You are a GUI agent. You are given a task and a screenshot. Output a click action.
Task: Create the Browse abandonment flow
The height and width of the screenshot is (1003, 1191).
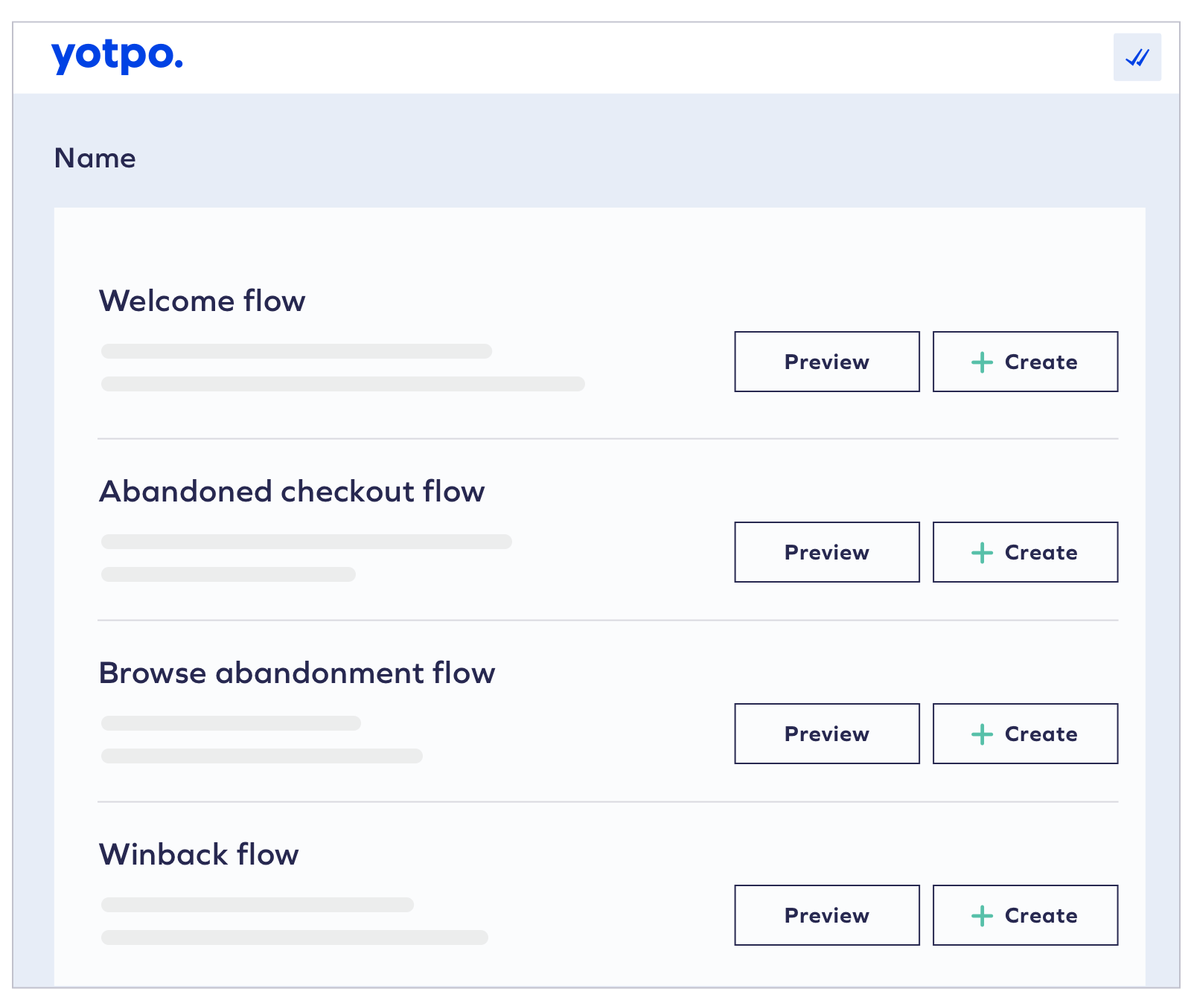[x=1026, y=734]
